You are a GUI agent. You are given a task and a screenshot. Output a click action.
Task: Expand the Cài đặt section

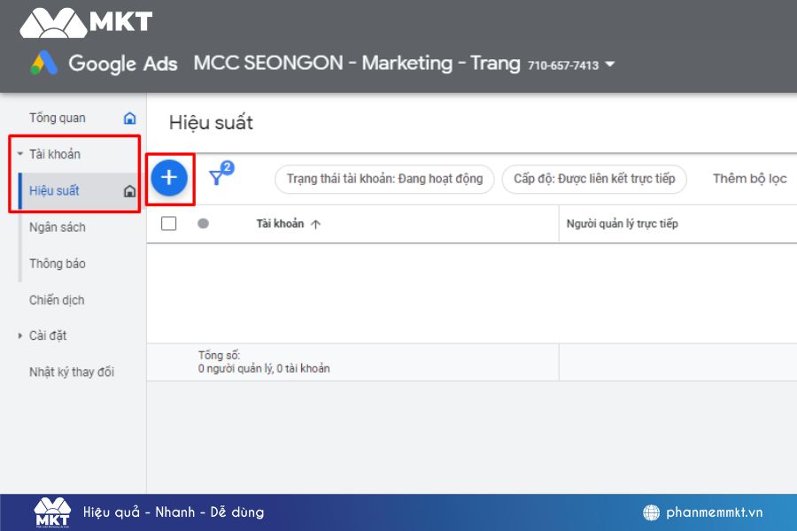pos(20,336)
